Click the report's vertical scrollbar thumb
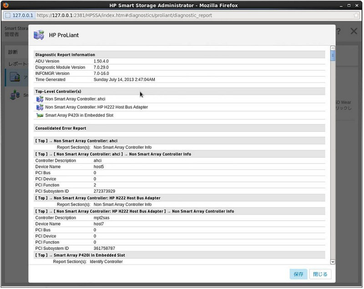The height and width of the screenshot is (289, 364). 333,56
